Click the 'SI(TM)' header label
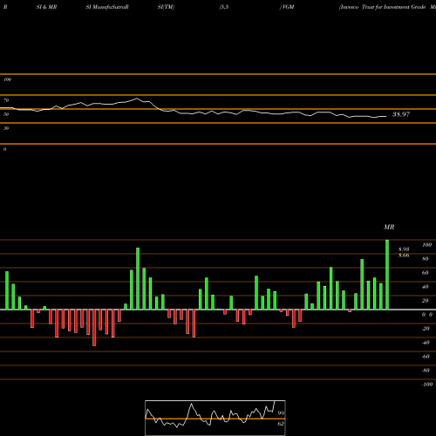This screenshot has height=436, width=436. (x=166, y=7)
